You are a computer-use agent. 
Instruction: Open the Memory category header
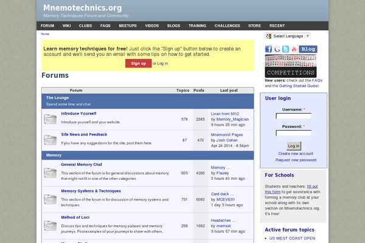[54, 155]
